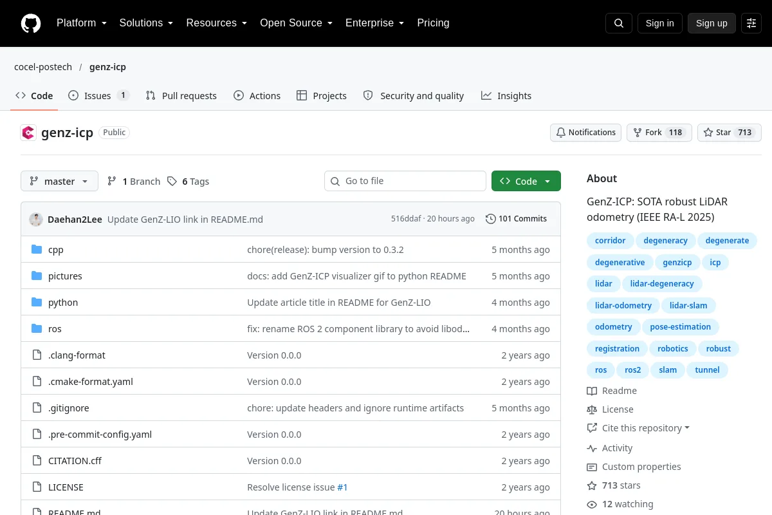
Task: Select the Code tab
Action: (x=34, y=96)
